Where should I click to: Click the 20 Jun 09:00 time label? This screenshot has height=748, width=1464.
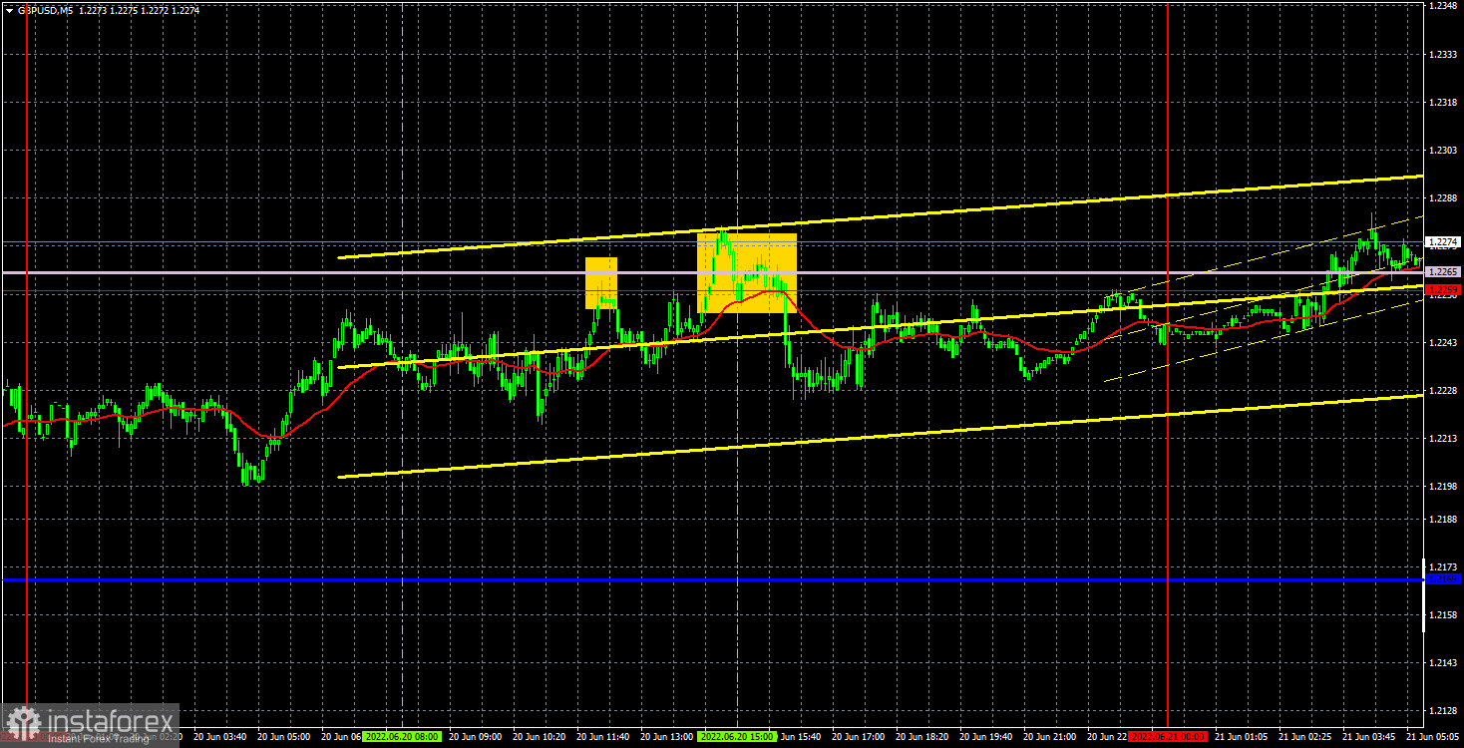tap(477, 736)
